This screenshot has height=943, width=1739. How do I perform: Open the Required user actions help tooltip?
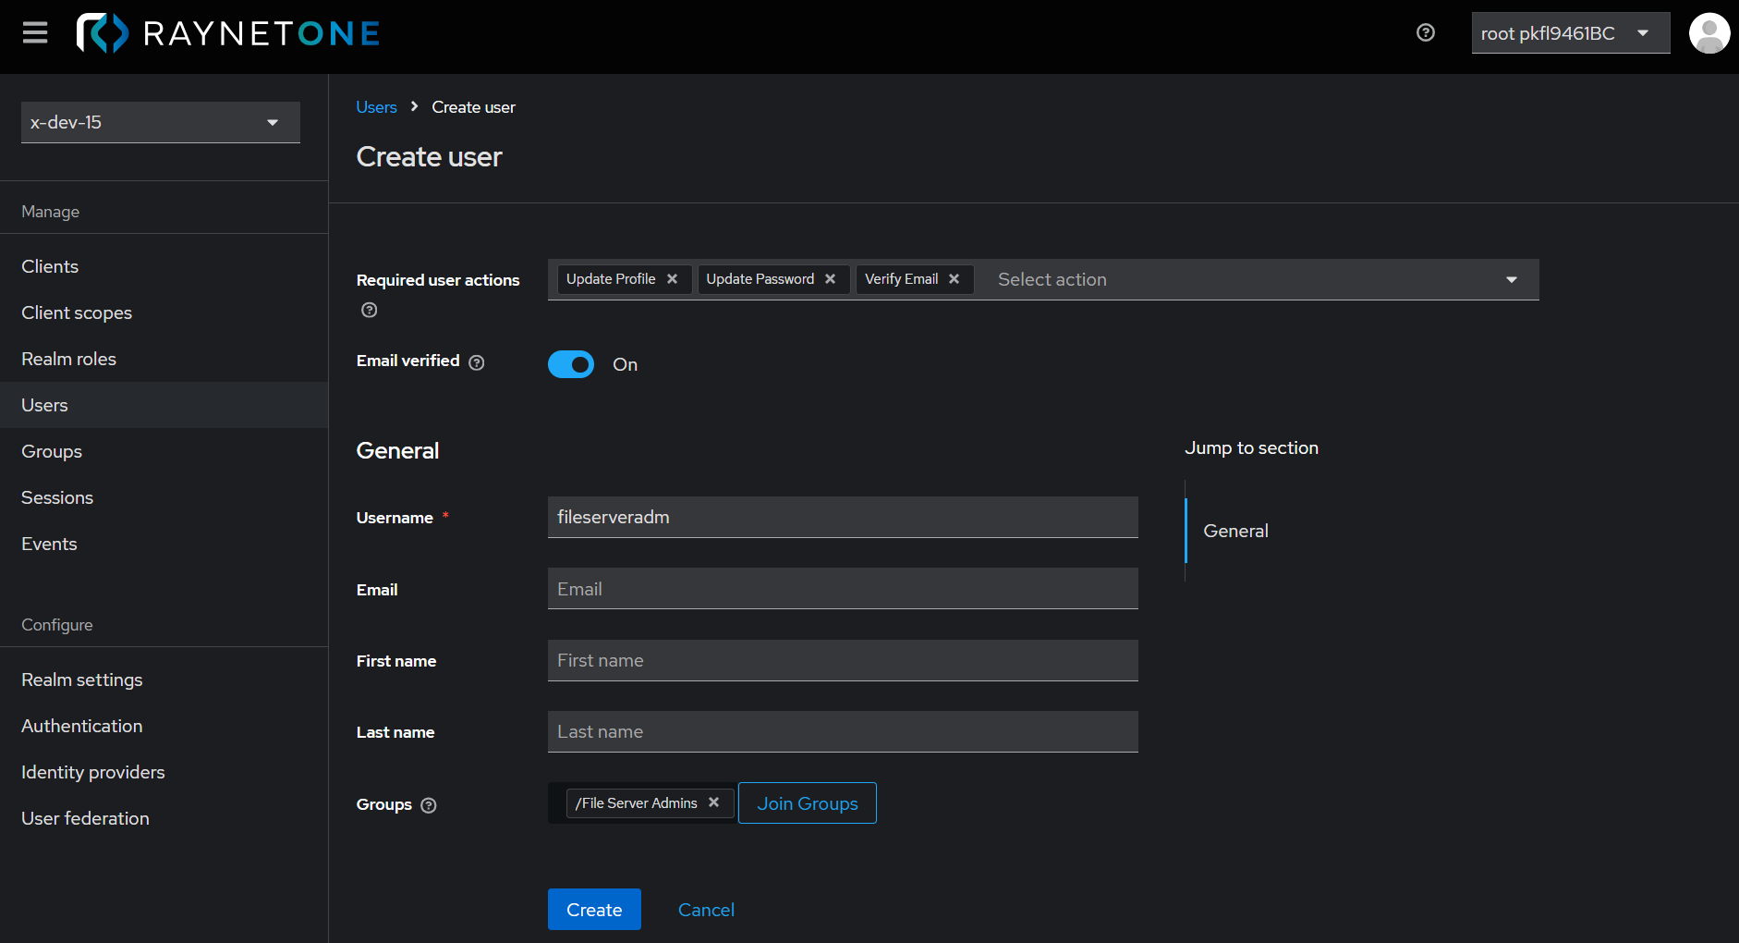click(x=368, y=310)
